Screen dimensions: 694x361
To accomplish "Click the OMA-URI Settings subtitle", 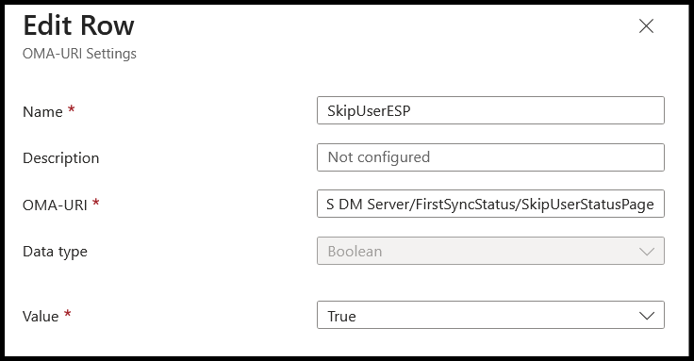I will click(79, 54).
